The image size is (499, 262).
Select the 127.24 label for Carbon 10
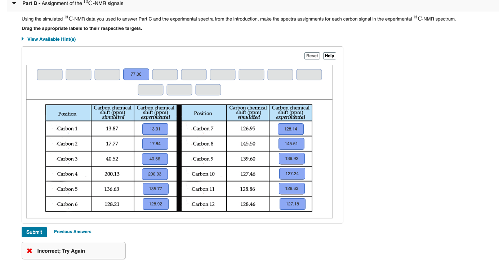coord(292,174)
